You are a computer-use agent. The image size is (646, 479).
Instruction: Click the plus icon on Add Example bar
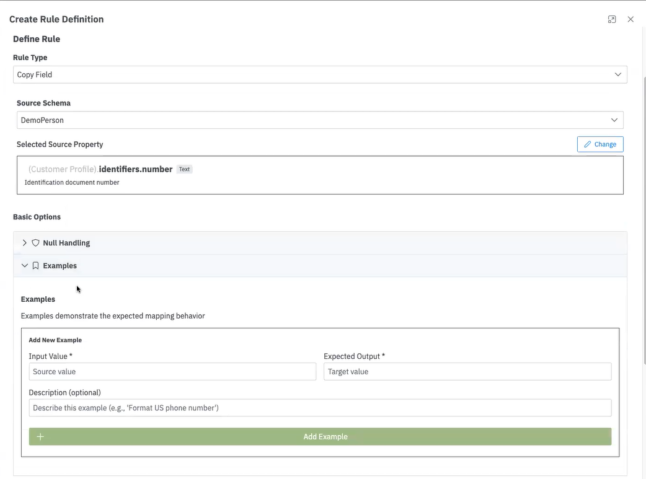pos(40,437)
